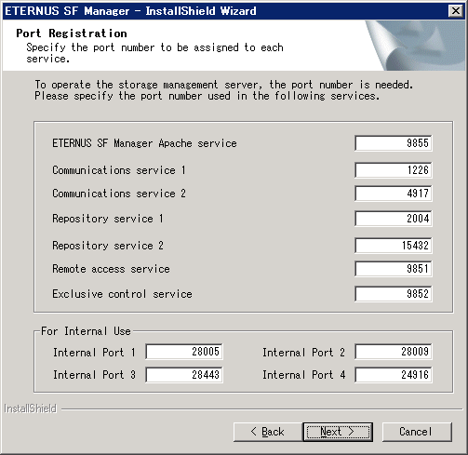Click the InstallShield branding text
468x455 pixels.
pyautogui.click(x=30, y=408)
